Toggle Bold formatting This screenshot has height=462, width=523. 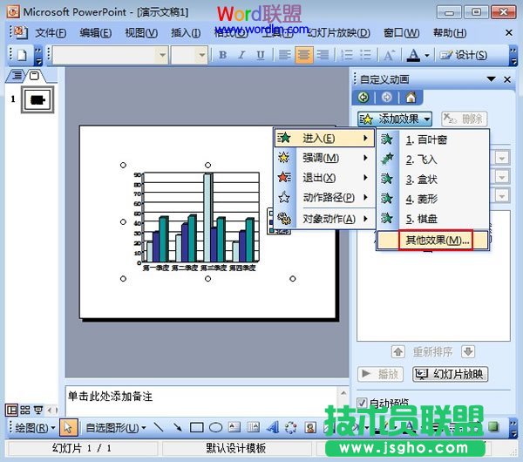pyautogui.click(x=223, y=55)
